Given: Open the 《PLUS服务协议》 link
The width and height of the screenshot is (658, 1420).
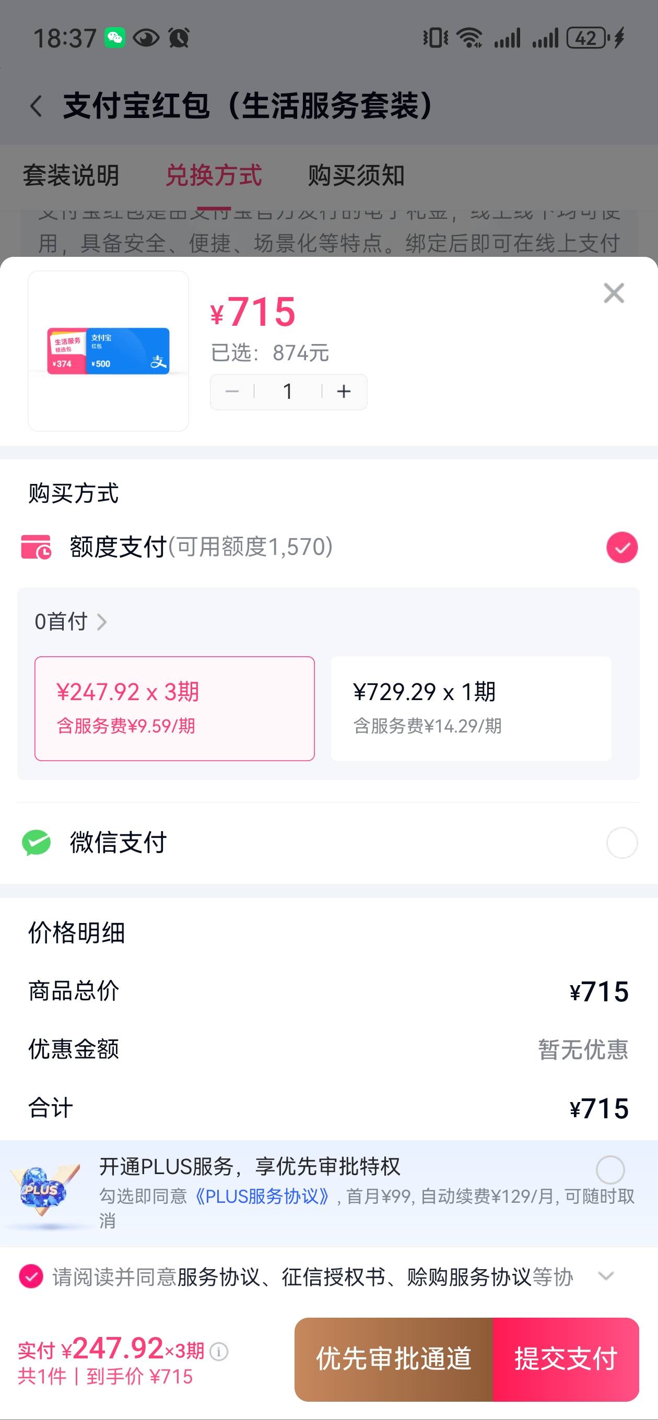Looking at the screenshot, I should [x=263, y=1196].
